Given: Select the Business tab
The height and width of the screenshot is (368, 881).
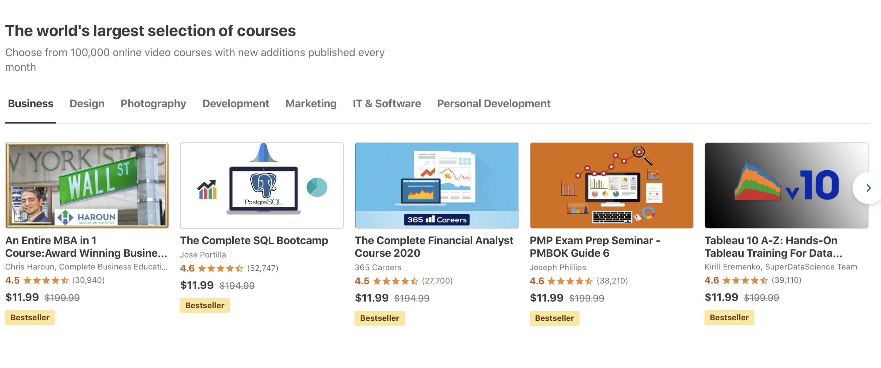Looking at the screenshot, I should [x=30, y=104].
